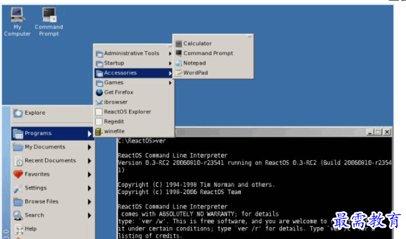Click the Settings tools icon
Screen dimensions: 406x239
(18, 188)
